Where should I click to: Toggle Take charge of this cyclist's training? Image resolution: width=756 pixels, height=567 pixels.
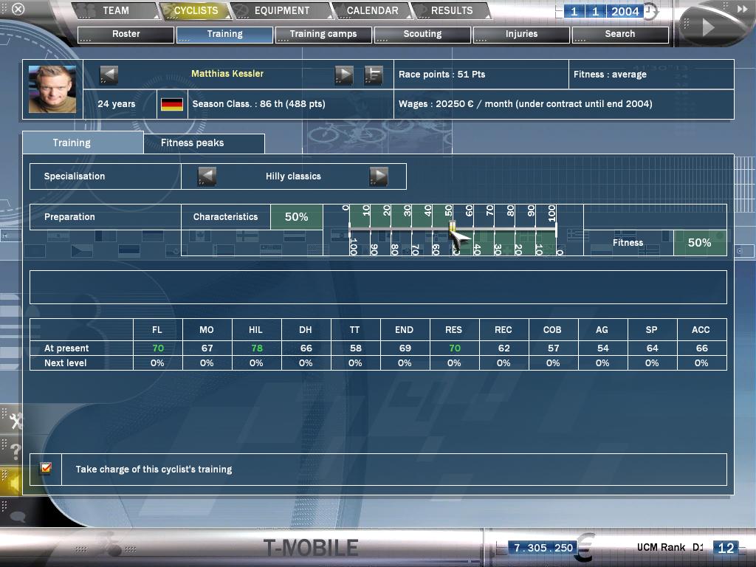[x=46, y=469]
